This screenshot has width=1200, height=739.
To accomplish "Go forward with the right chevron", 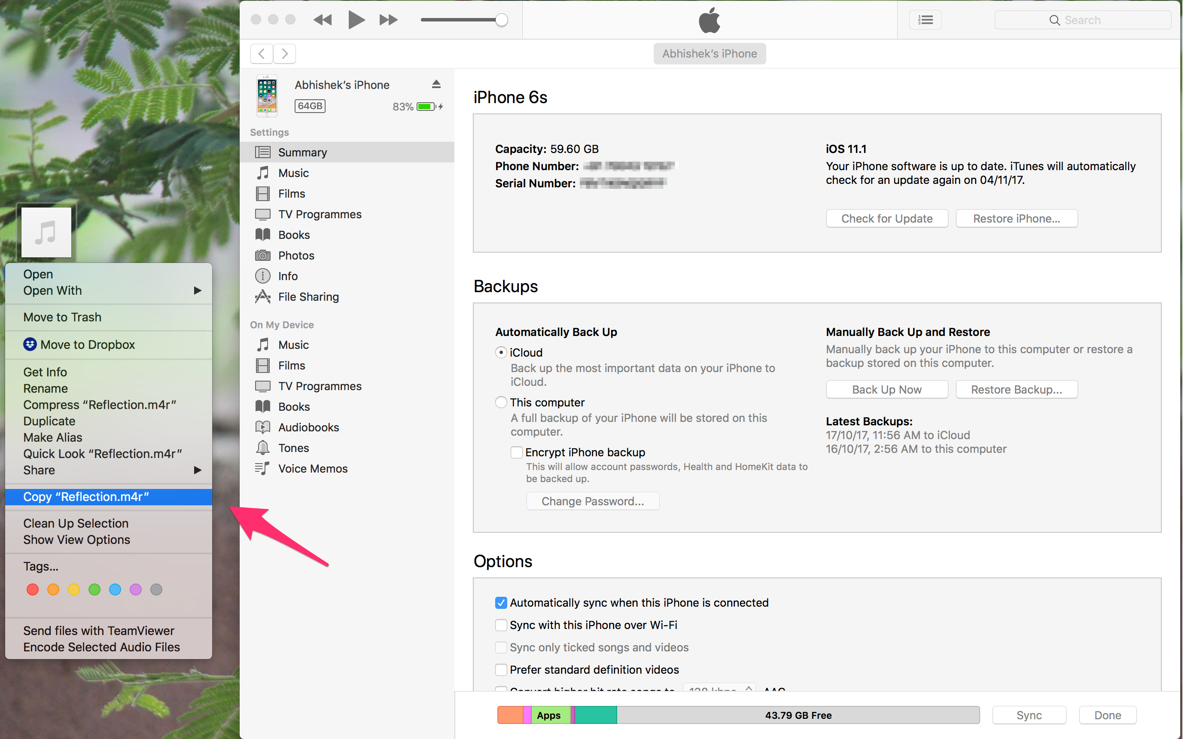I will [x=284, y=54].
